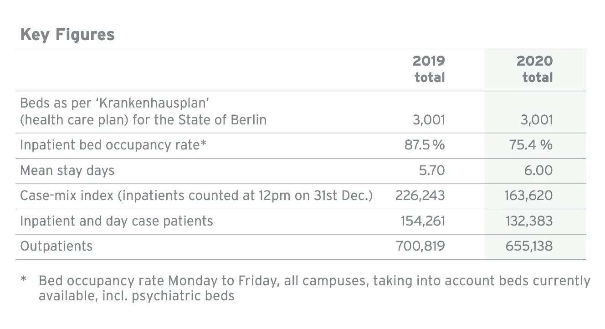Click the Mean stay days row label
Screen dimensions: 605x329
tap(67, 170)
